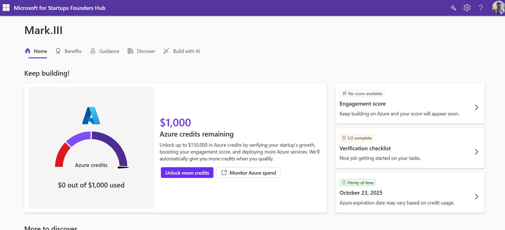Image resolution: width=505 pixels, height=230 pixels.
Task: Click the Azure logo above credits gauge
Action: click(91, 116)
